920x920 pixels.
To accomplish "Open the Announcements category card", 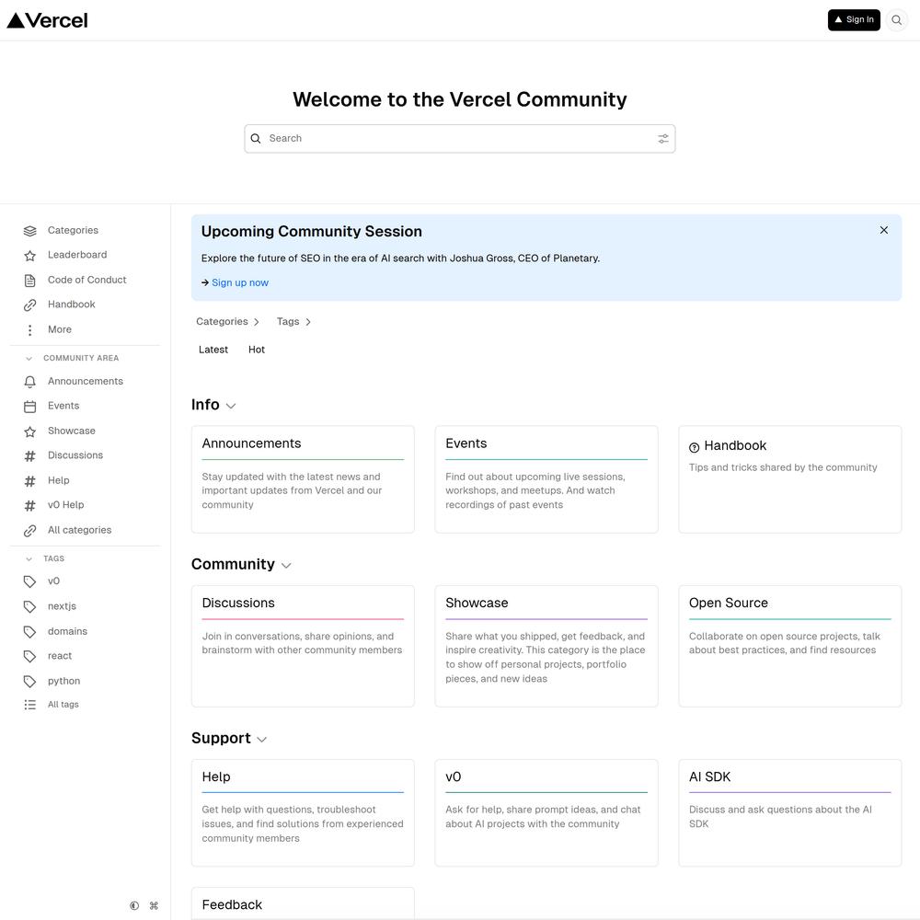I will pyautogui.click(x=303, y=479).
